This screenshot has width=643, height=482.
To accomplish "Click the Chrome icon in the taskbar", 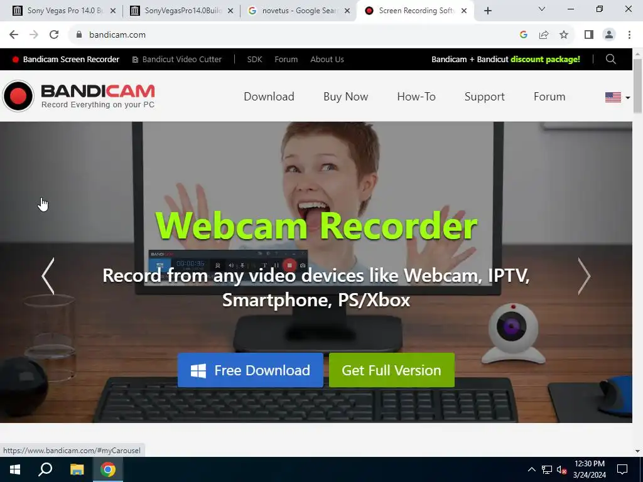I will (x=108, y=469).
